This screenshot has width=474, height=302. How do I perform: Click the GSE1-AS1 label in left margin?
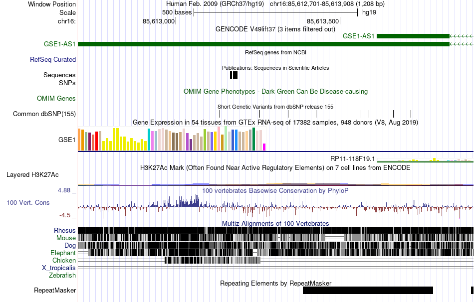click(x=59, y=44)
